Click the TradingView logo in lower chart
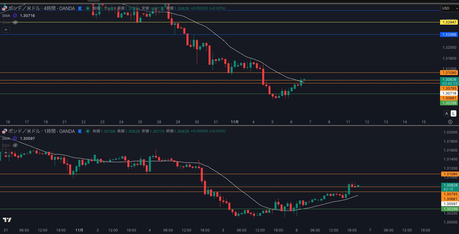The width and height of the screenshot is (459, 234). [x=7, y=220]
